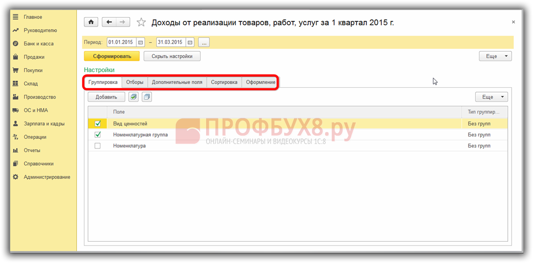Click the Home icon button
533x263 pixels.
click(x=91, y=22)
